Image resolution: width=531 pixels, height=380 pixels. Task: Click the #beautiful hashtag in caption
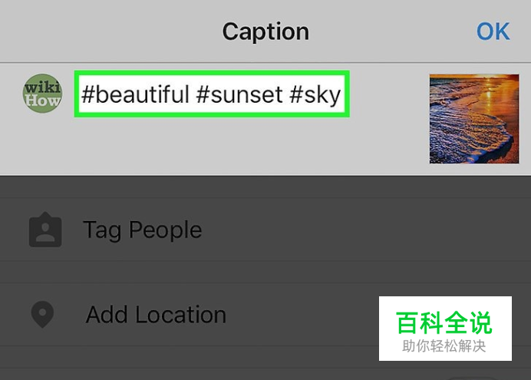point(135,95)
